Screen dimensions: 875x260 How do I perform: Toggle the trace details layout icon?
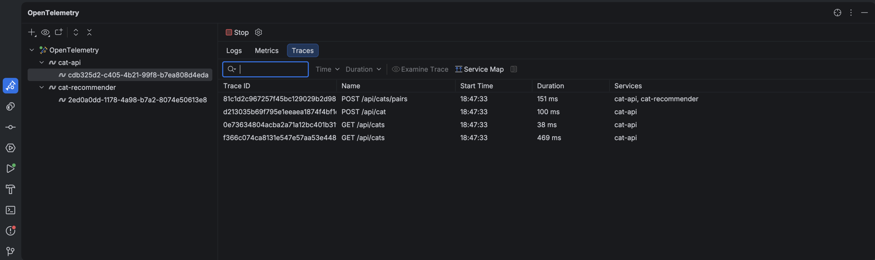coord(514,69)
